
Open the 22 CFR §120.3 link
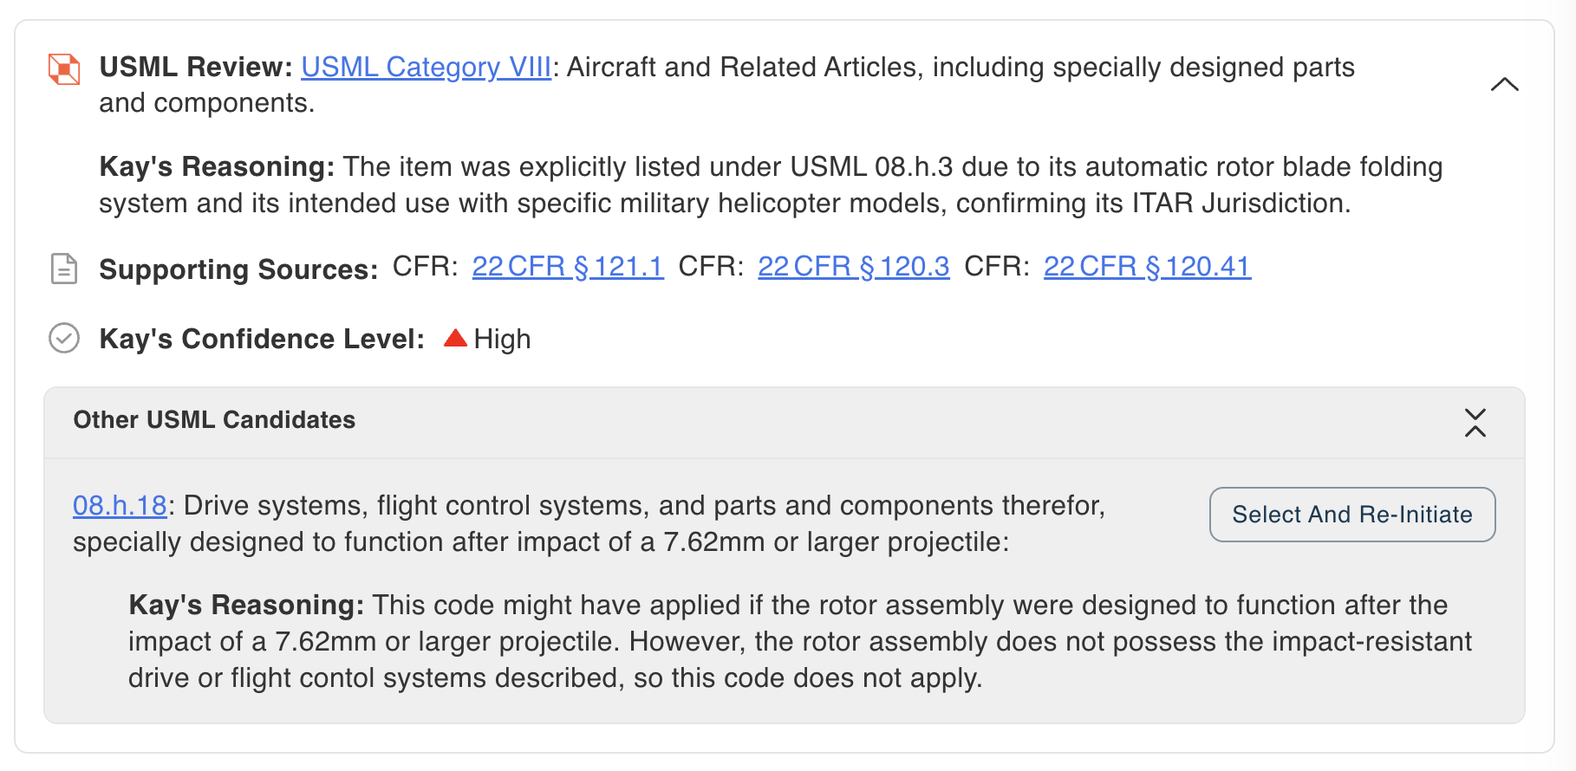[x=854, y=266]
